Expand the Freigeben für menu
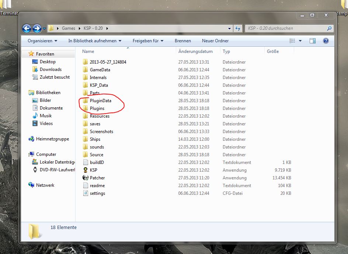Image resolution: width=348 pixels, height=254 pixels. [148, 41]
